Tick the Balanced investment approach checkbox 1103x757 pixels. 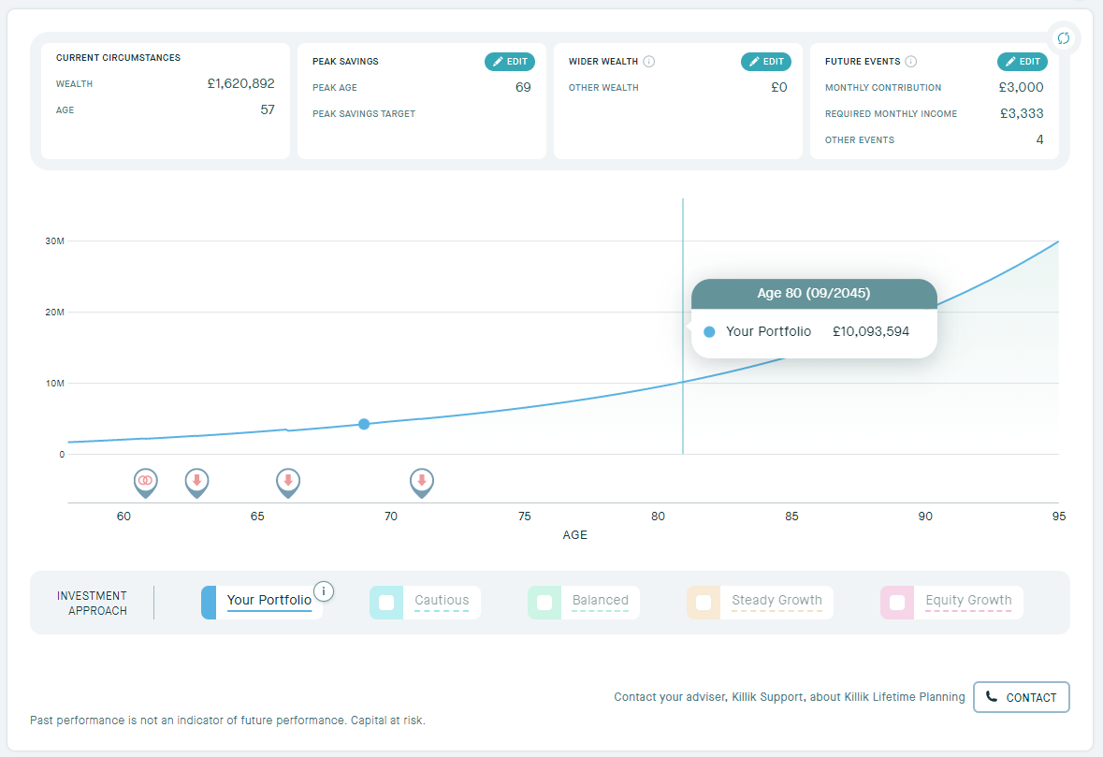coord(544,603)
